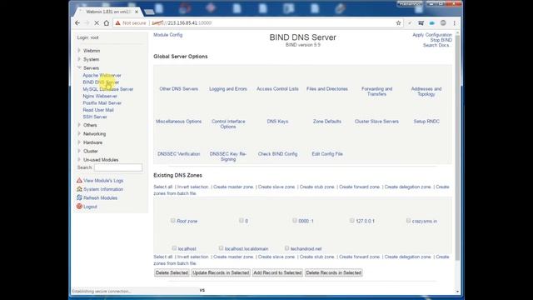Click the Not secure warning icon
533x300 pixels.
118,22
